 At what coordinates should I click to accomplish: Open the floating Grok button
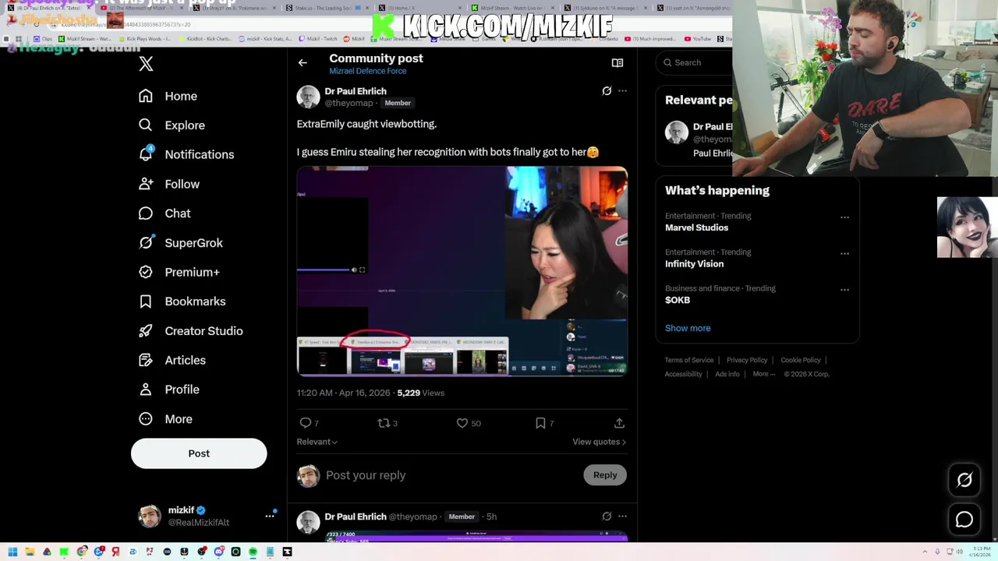pyautogui.click(x=964, y=481)
